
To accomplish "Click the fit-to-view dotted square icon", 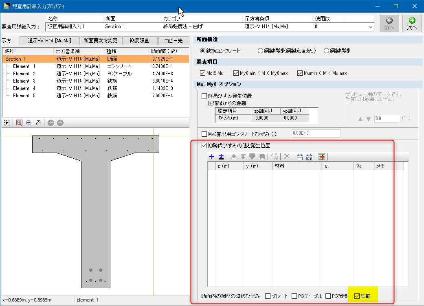I will (7, 122).
